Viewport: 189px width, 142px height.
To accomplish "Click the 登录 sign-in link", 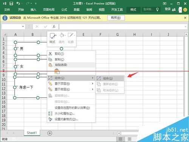I will coord(168,9).
